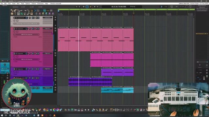209x117 pixels.
Task: Arm the pink Pigments track for recording
Action: click(14, 29)
